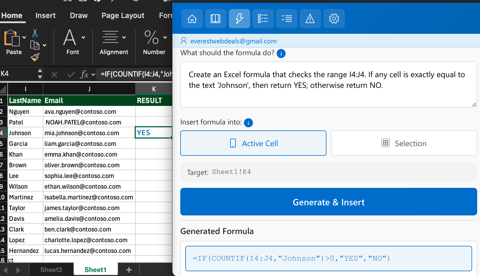Click the Generate & Insert button
The image size is (480, 276).
point(328,202)
